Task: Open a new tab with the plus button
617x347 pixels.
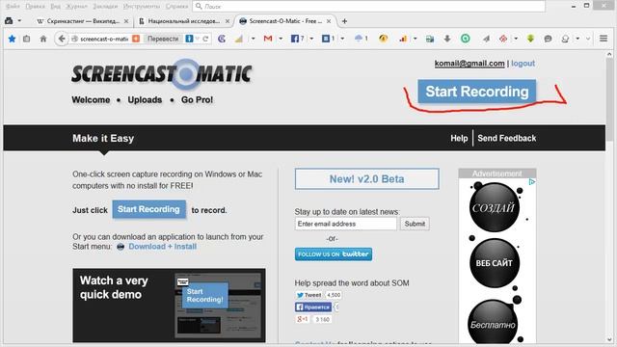Action: click(344, 21)
